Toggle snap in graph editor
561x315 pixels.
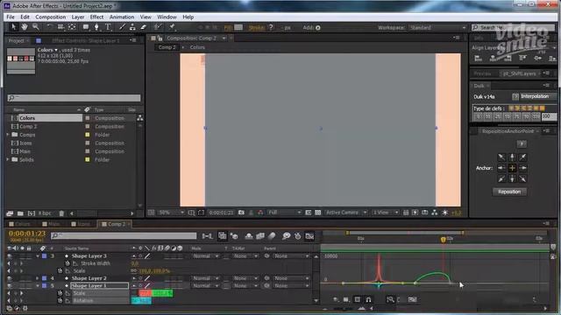pos(368,299)
